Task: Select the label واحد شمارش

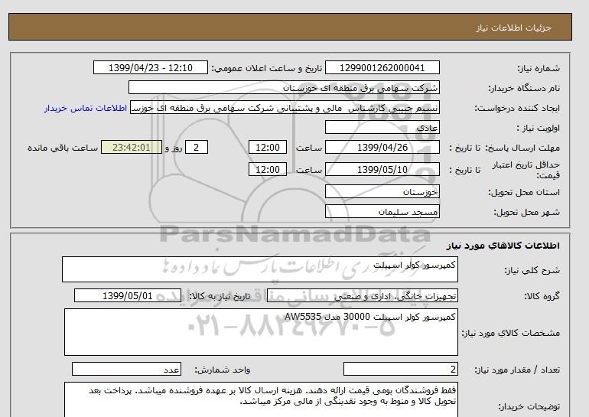Action: (223, 370)
